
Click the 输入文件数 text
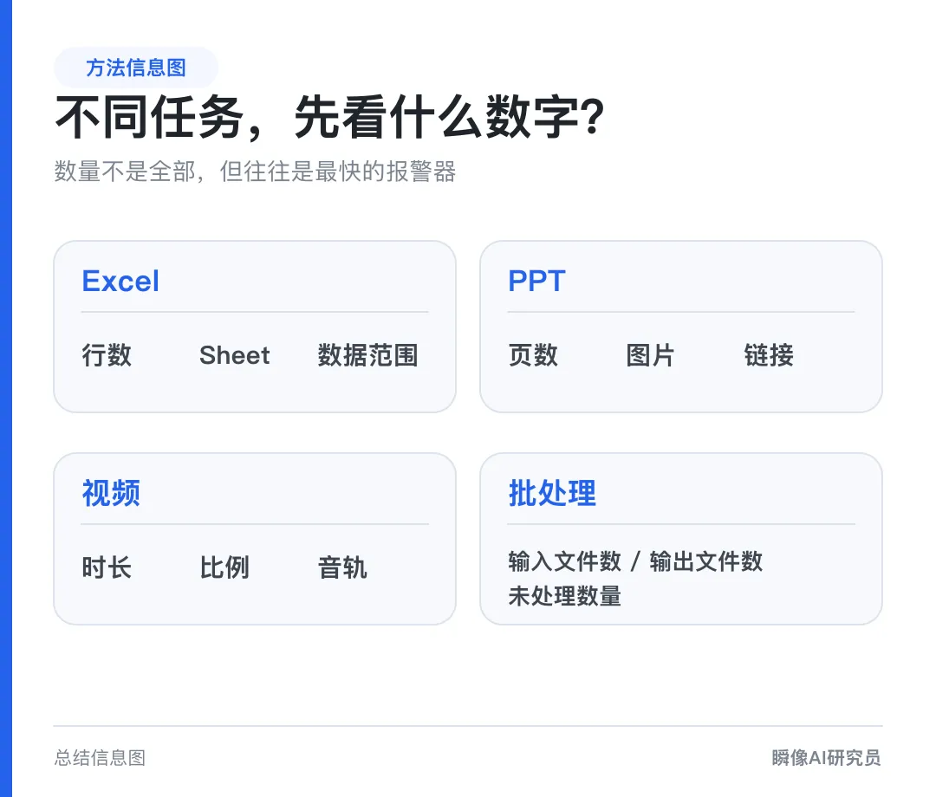(x=565, y=562)
